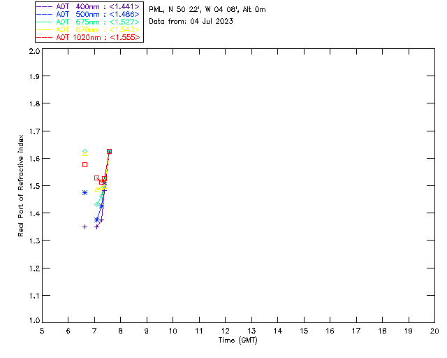The height and width of the screenshot is (358, 447).
Task: Click the 19 label on the time axis
Action: click(x=409, y=331)
